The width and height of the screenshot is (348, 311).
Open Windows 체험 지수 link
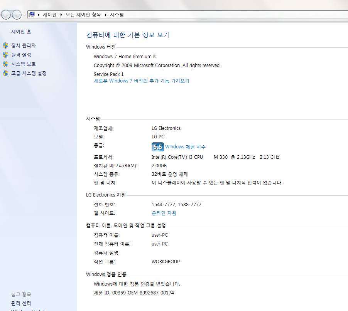[x=185, y=147]
